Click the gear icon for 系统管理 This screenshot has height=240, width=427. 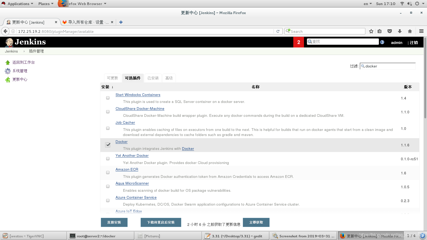(x=7, y=71)
